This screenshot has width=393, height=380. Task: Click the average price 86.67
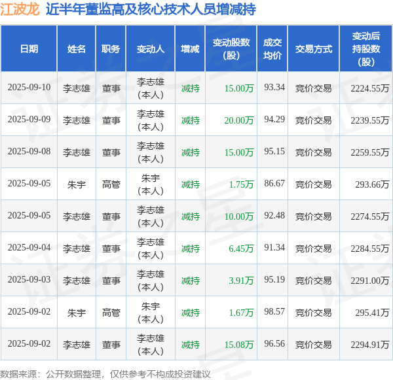(274, 184)
